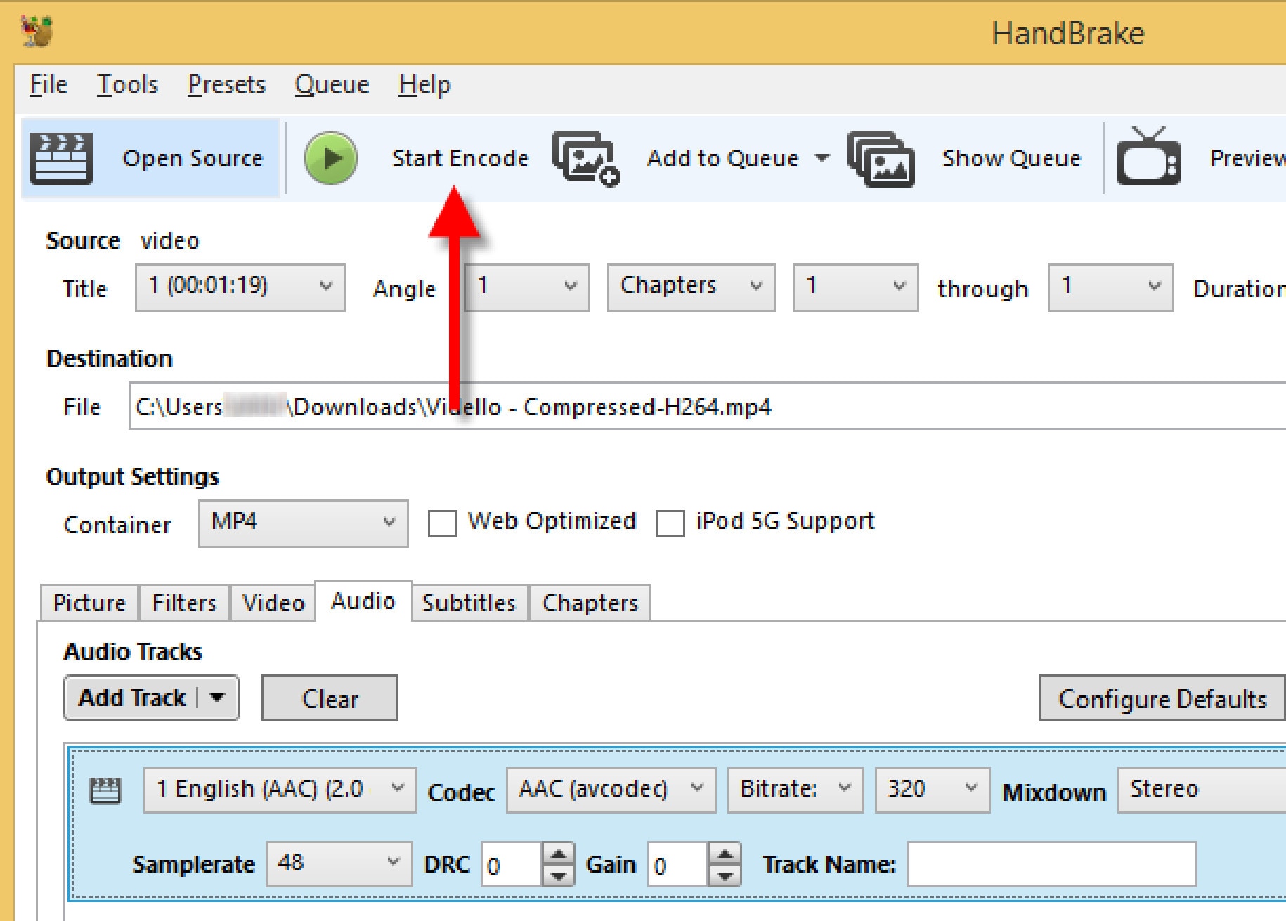Image resolution: width=1286 pixels, height=921 pixels.
Task: Click the Destination File path field
Action: [708, 405]
